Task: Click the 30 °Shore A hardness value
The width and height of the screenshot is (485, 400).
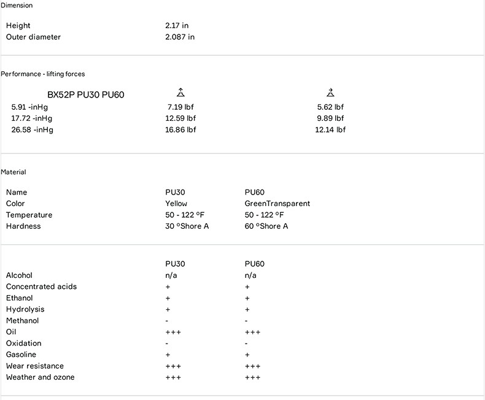Action: point(187,226)
